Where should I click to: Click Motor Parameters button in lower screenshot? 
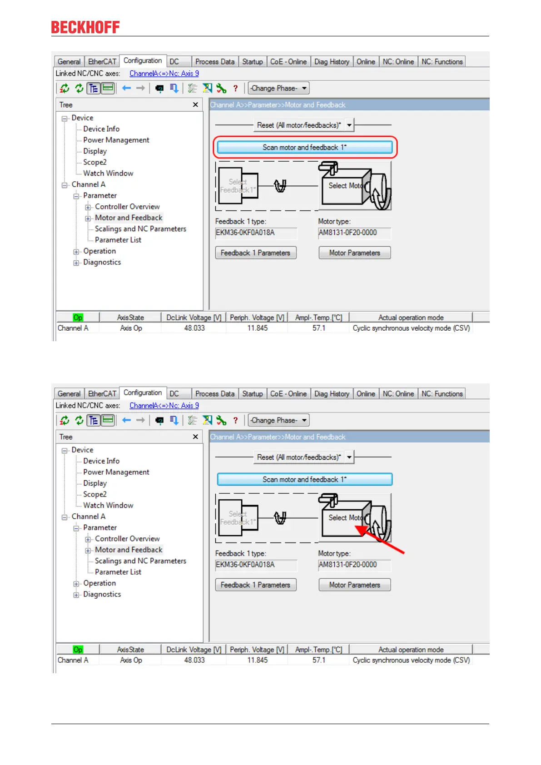click(355, 585)
